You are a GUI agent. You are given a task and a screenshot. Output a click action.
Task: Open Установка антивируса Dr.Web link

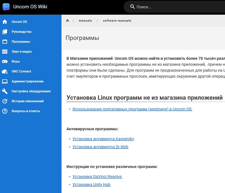(100, 147)
